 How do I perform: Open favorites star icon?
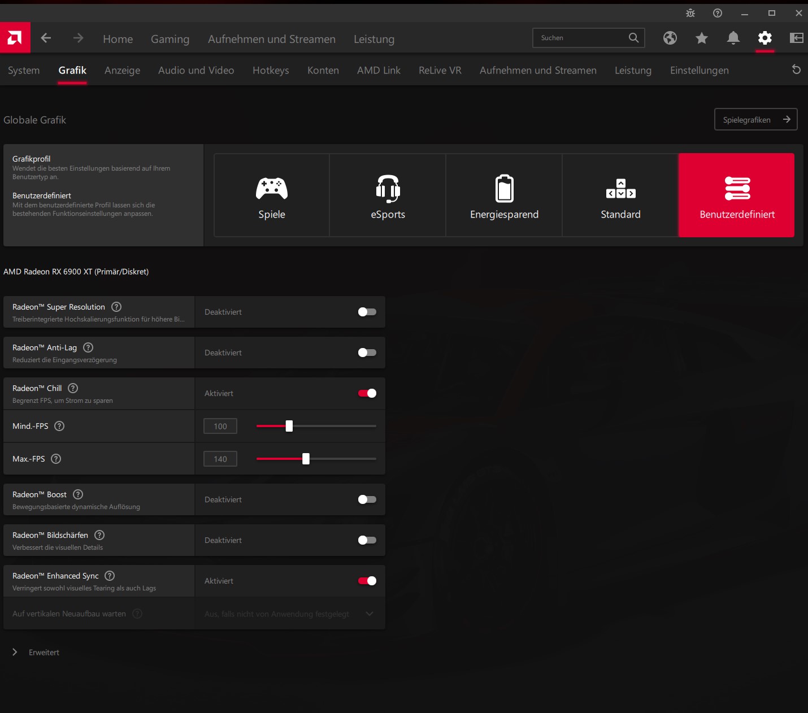click(x=702, y=38)
